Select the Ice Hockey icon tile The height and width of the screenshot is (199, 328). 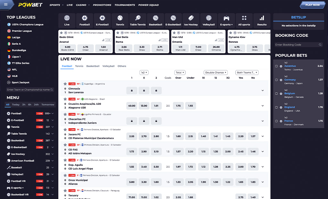pyautogui.click(x=191, y=21)
